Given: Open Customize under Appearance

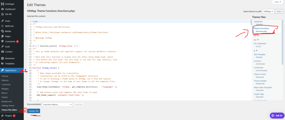Looking at the screenshot, I should 6,84.
